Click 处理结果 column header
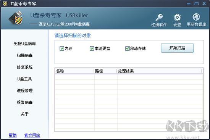 coord(159,71)
